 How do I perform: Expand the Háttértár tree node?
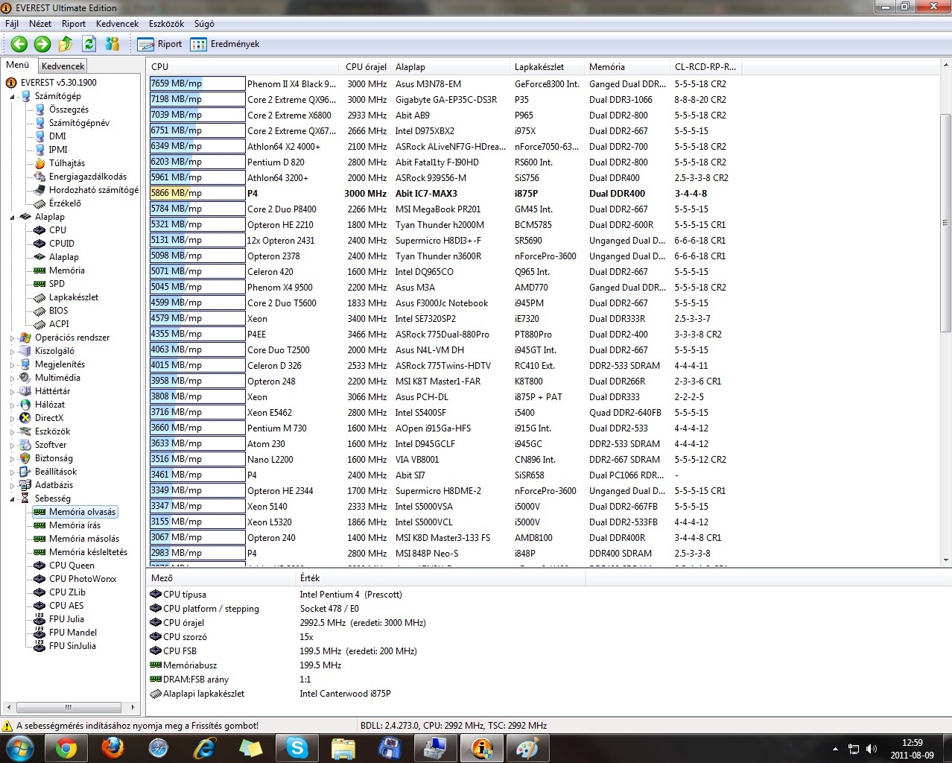[x=13, y=392]
